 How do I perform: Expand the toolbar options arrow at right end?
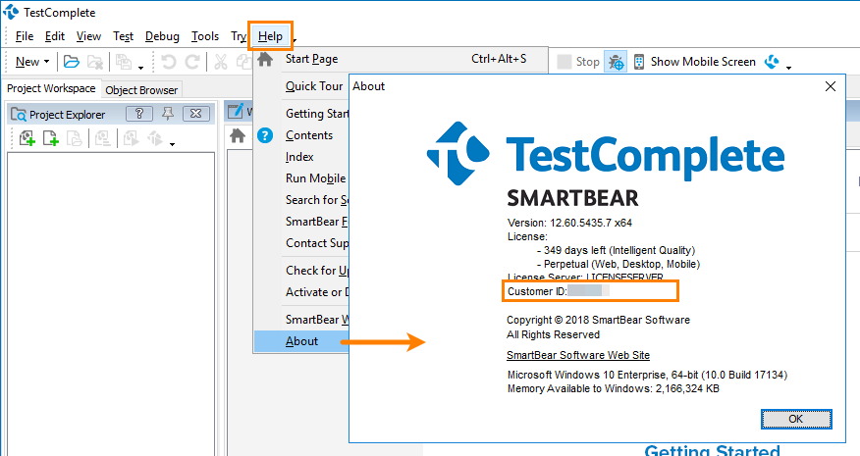[788, 68]
